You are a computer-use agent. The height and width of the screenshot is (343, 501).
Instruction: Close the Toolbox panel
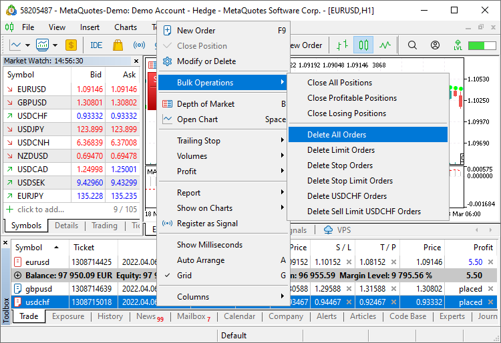[x=5, y=243]
